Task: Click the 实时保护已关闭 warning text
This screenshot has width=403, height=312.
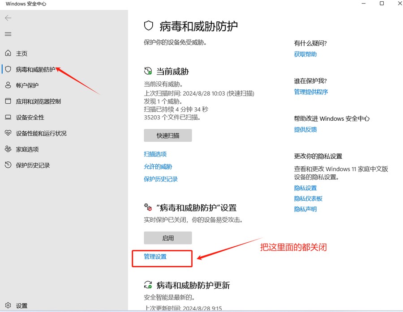Action: click(x=193, y=220)
